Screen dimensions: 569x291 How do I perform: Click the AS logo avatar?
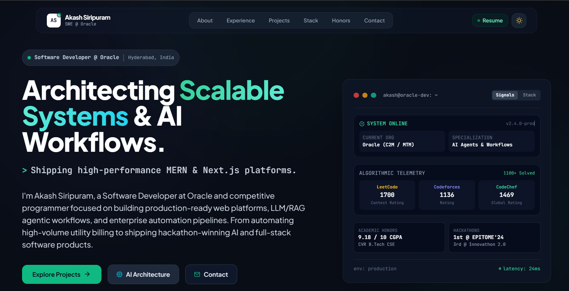pos(54,20)
